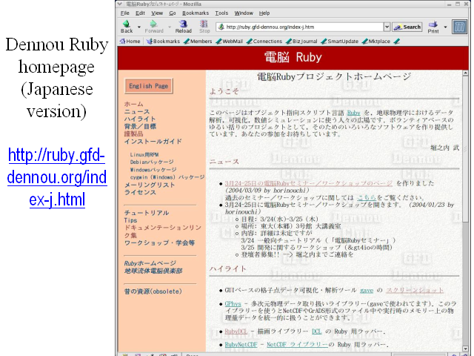The width and height of the screenshot is (474, 356).
Task: Click the page scrollbar up arrow
Action: click(465, 73)
